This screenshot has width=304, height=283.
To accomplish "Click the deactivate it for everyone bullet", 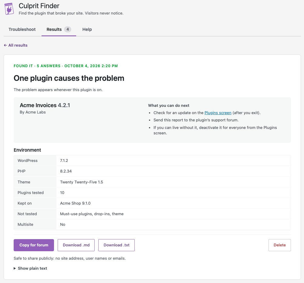I will [215, 130].
